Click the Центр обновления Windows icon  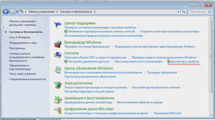point(58,70)
